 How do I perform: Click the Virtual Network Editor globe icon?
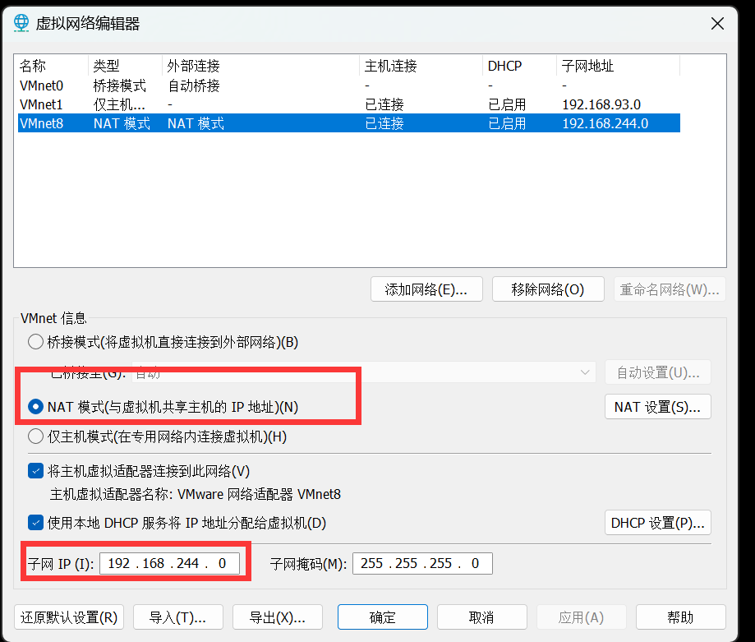tap(22, 23)
